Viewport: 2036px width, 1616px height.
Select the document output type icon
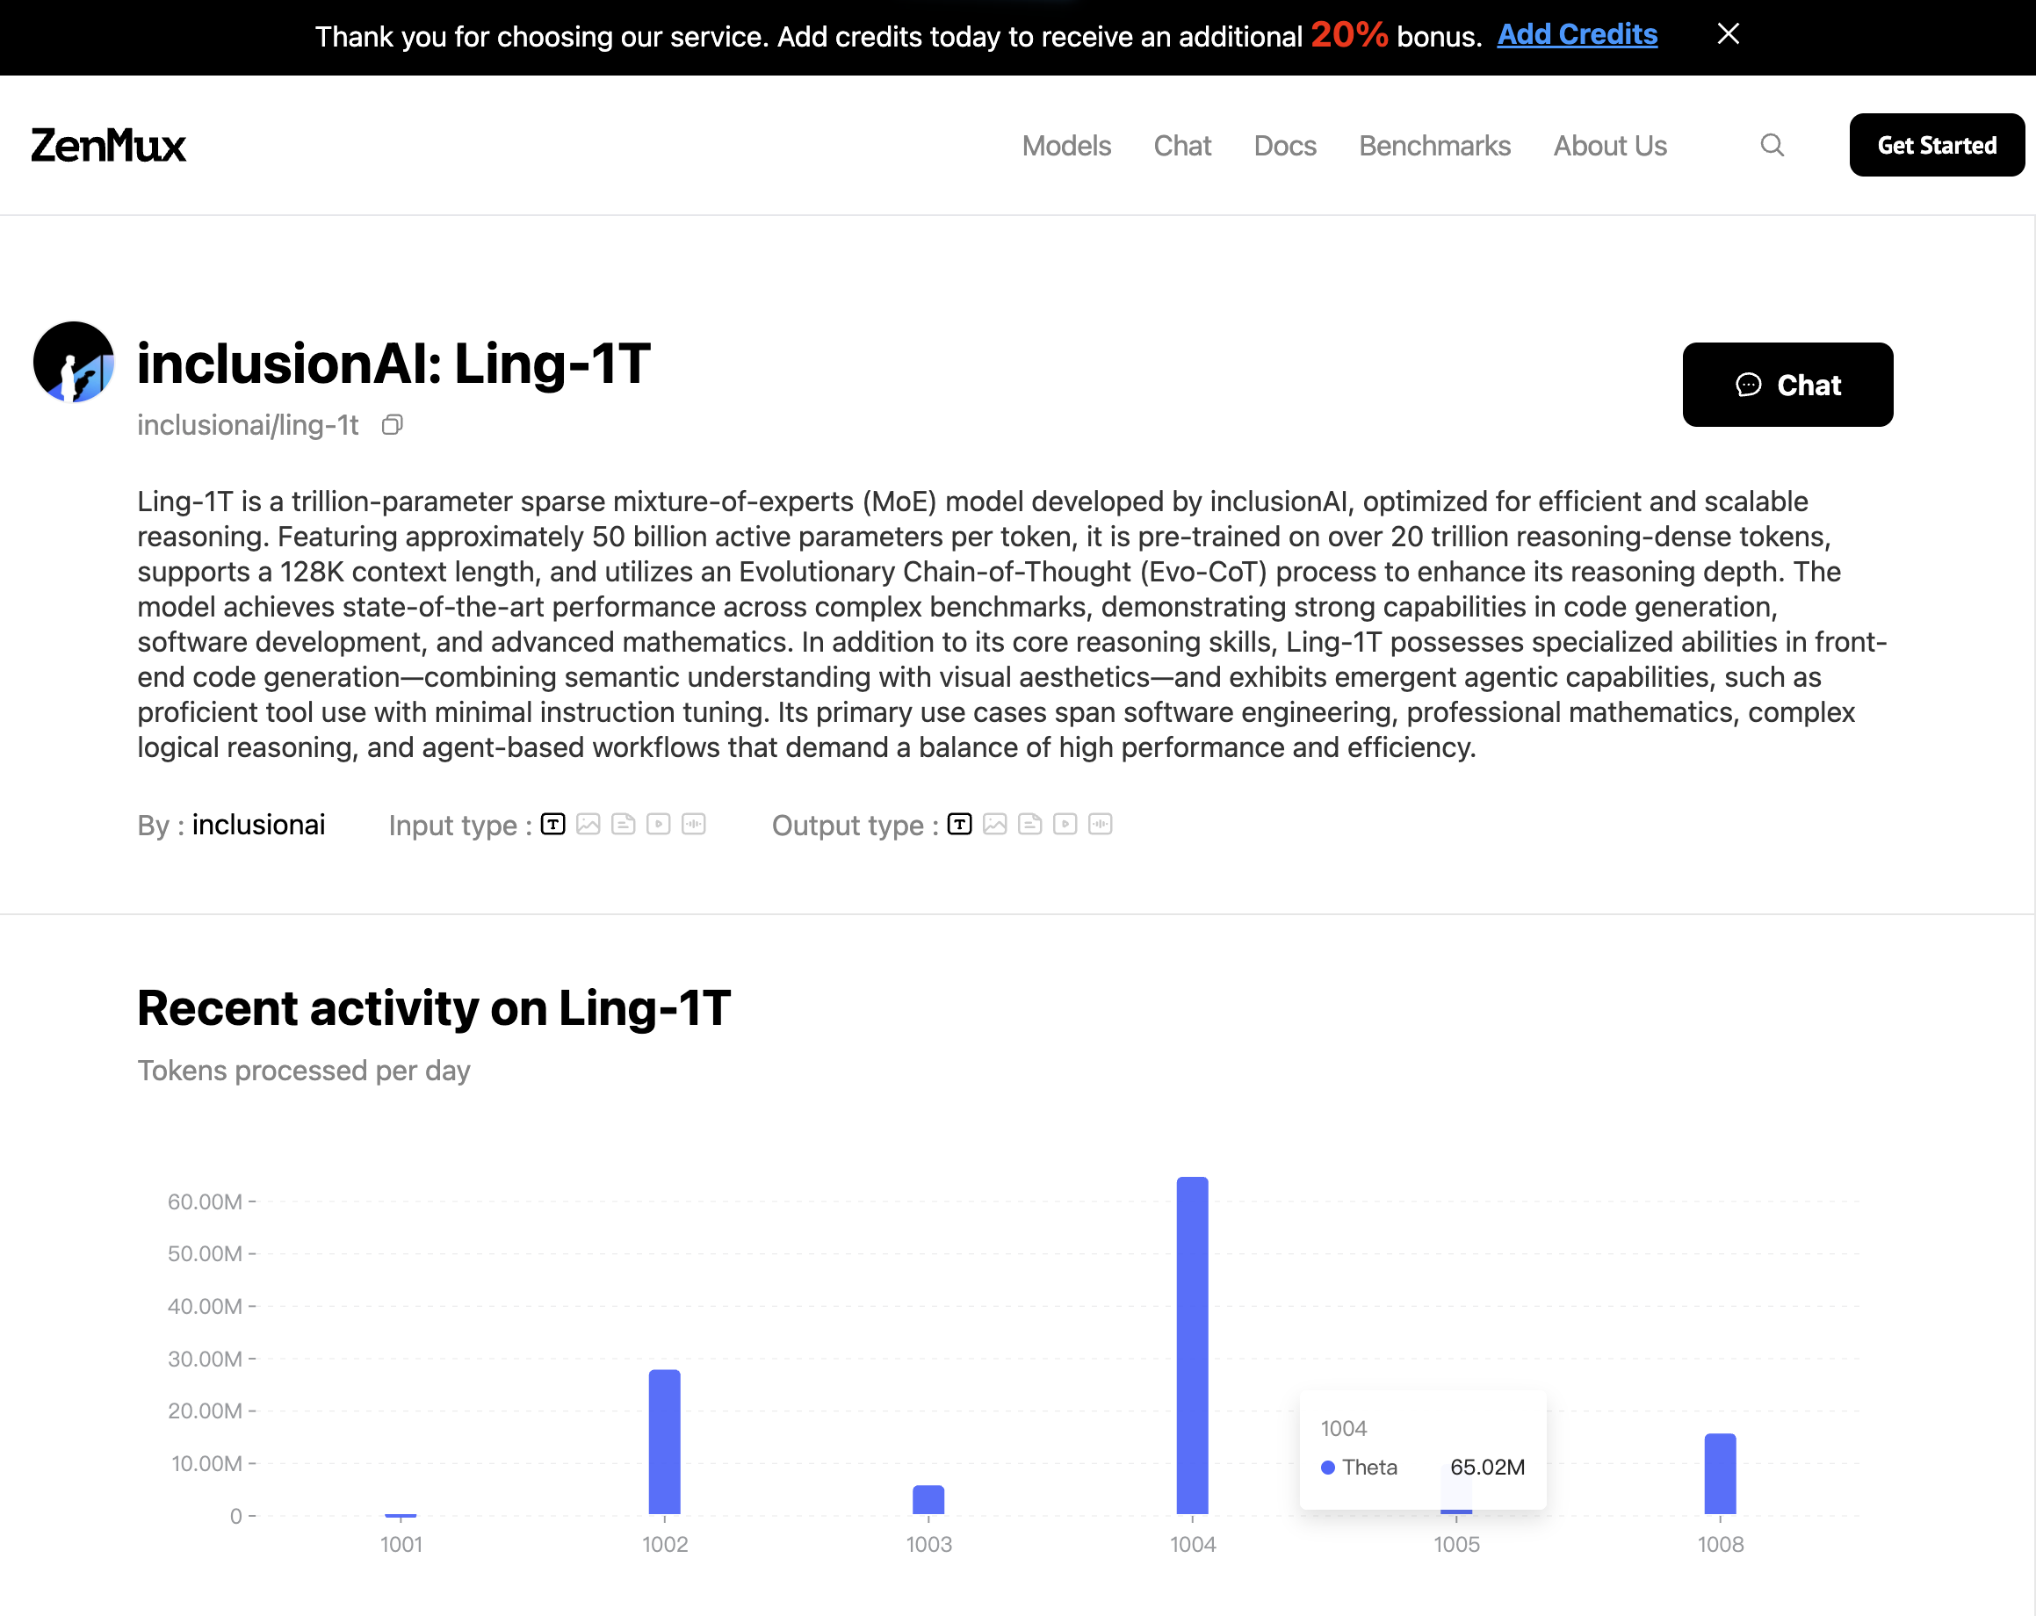(x=1030, y=824)
